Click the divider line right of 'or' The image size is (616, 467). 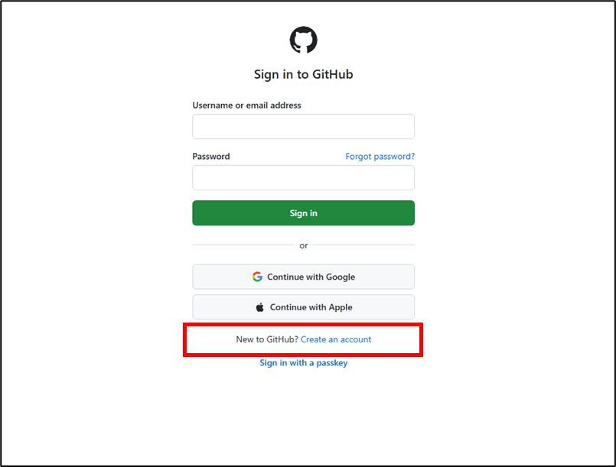(364, 245)
